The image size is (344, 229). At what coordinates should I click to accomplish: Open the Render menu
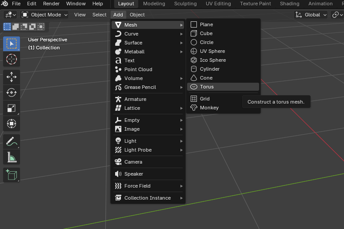tap(52, 4)
